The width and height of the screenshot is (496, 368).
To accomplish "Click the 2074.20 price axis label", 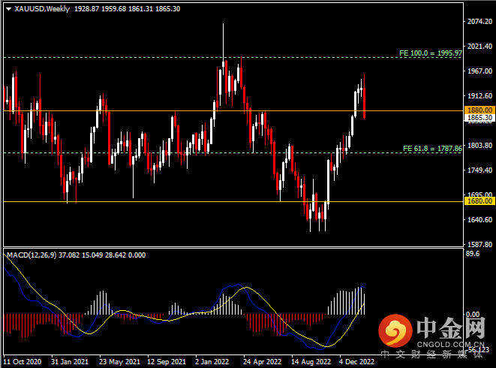I will tap(479, 22).
